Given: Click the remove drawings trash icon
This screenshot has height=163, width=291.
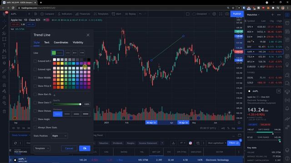Looking at the screenshot, I should (4, 111).
